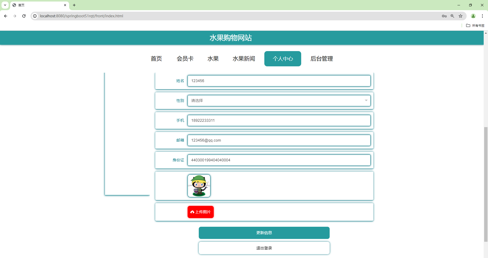Open the Chrome profile avatar icon
The height and width of the screenshot is (258, 488).
click(x=473, y=16)
